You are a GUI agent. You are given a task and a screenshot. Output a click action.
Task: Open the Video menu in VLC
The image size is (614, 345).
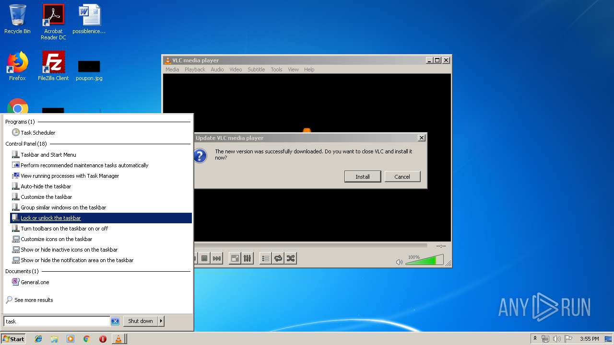tap(236, 69)
